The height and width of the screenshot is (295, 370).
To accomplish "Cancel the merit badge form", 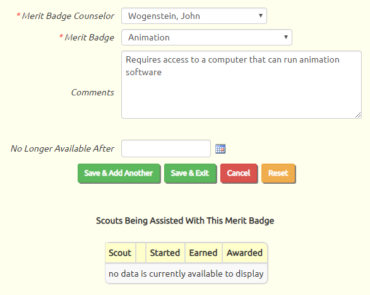I will coord(239,173).
